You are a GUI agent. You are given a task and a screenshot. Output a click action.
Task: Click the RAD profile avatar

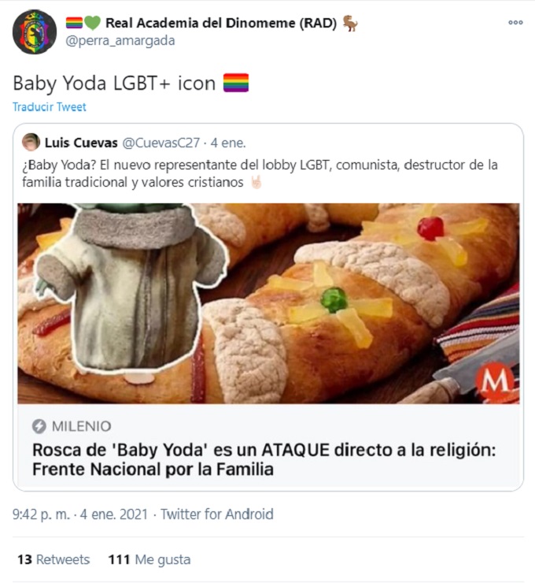pos(35,32)
